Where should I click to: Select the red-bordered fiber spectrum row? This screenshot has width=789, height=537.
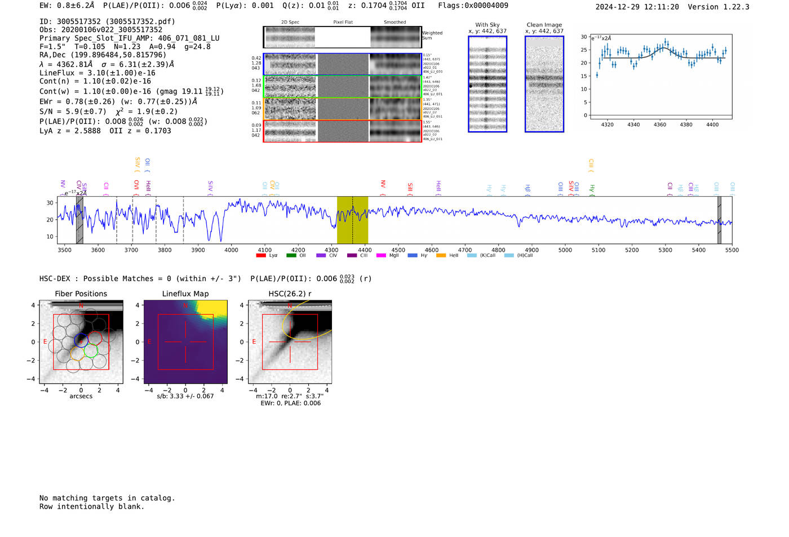click(342, 131)
